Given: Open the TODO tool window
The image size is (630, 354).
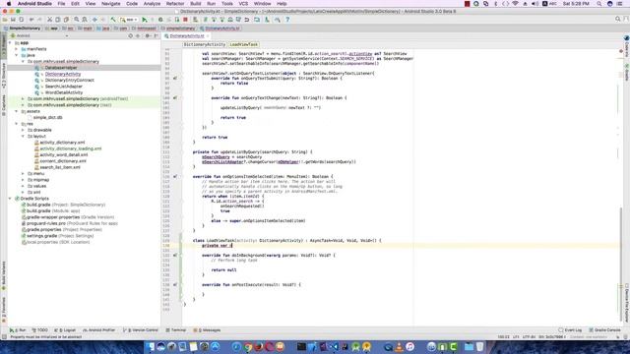Looking at the screenshot, I should tap(40, 330).
